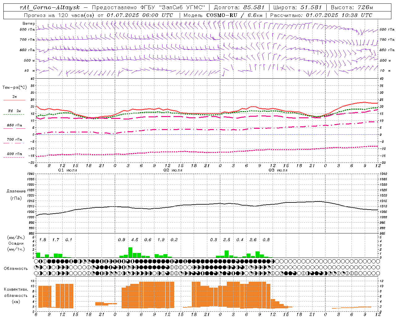Click the 0.9 precipitation total value
Image resolution: width=396 pixels, height=317 pixels.
(122, 240)
